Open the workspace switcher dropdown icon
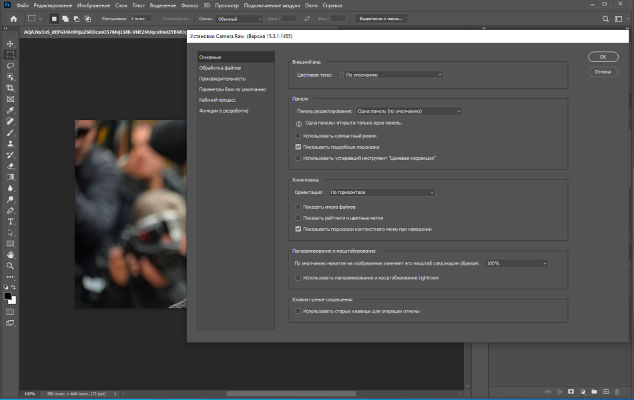This screenshot has height=400, width=634. tap(621, 19)
